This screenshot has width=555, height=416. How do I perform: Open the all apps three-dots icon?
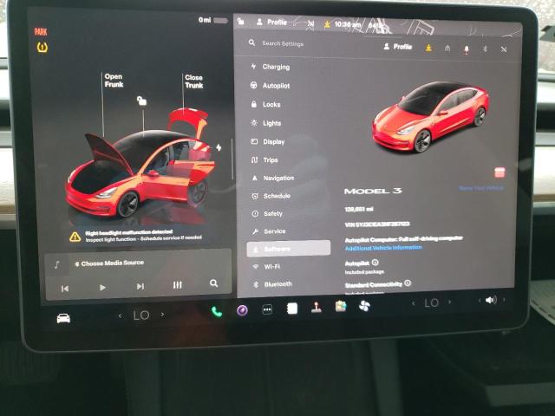267,310
